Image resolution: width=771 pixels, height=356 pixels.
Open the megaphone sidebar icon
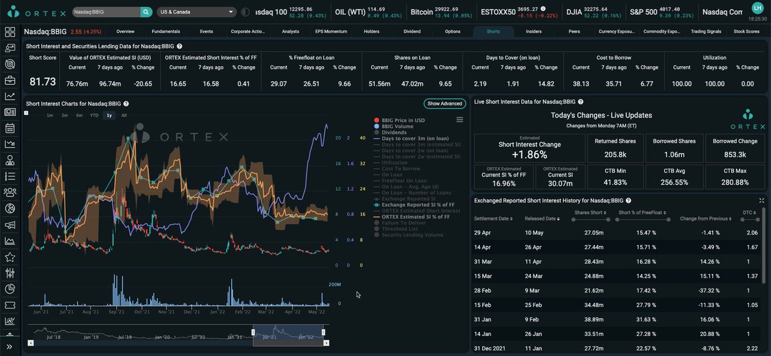coord(10,225)
